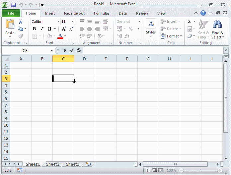Screen dimensions: 231x175
Task: Click the Increase Font Size icon
Action: 64,29
